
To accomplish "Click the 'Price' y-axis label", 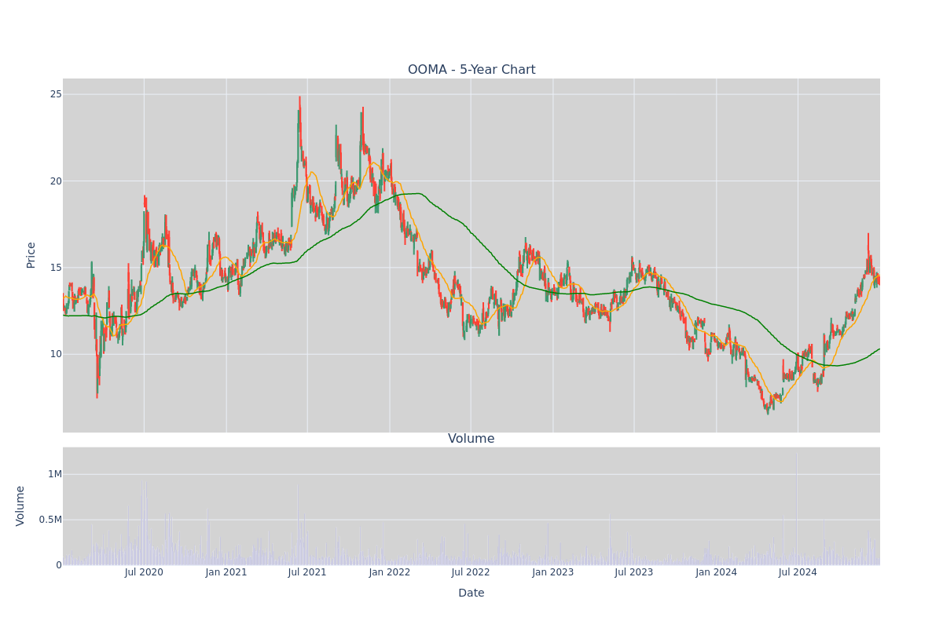I will click(x=31, y=255).
